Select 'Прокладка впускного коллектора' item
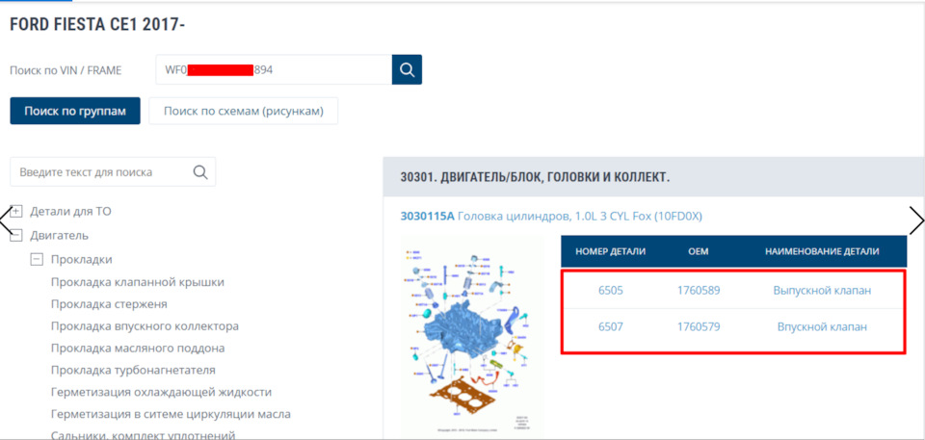 [x=145, y=326]
